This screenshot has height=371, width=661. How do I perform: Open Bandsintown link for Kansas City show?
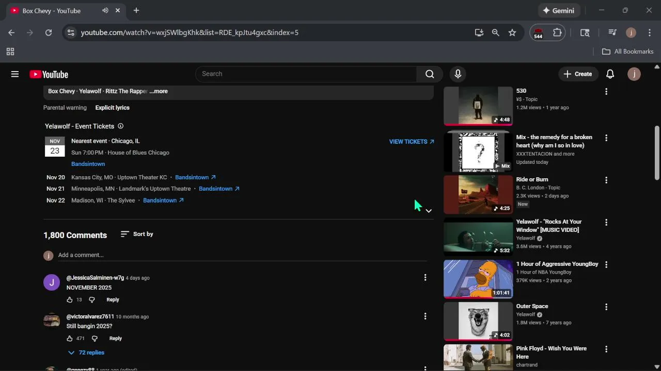click(195, 177)
